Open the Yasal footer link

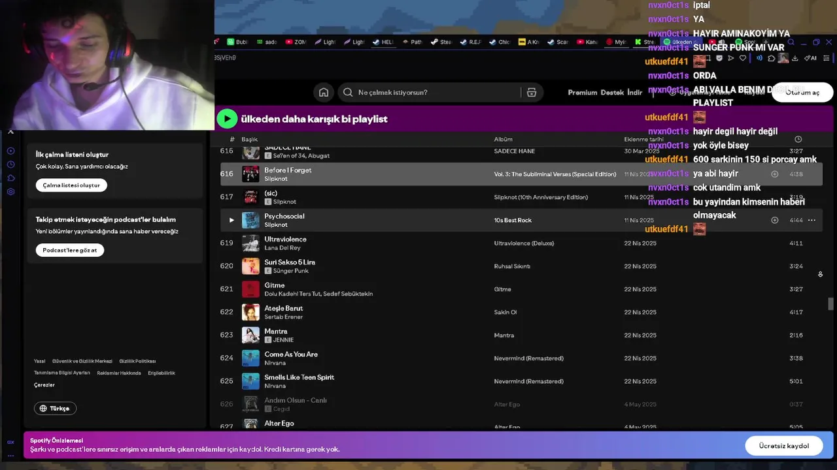pyautogui.click(x=40, y=361)
